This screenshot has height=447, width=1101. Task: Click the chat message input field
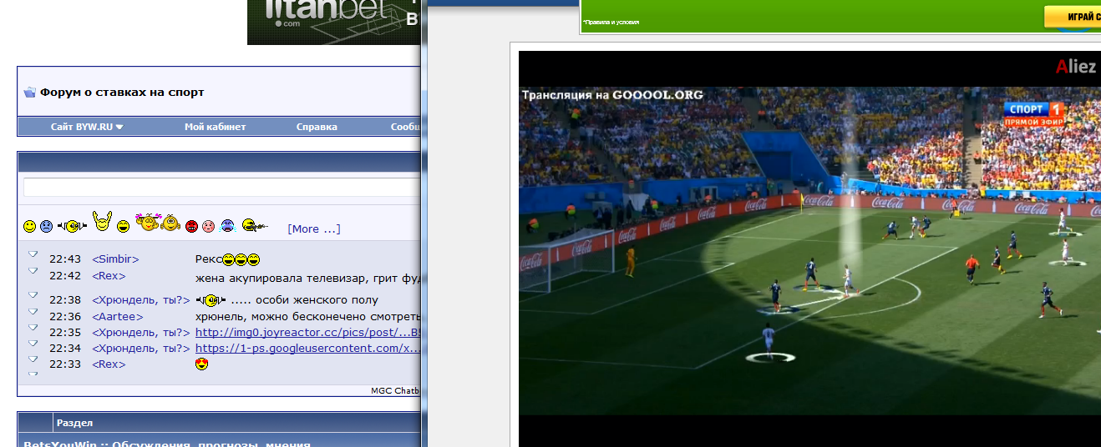coord(221,187)
